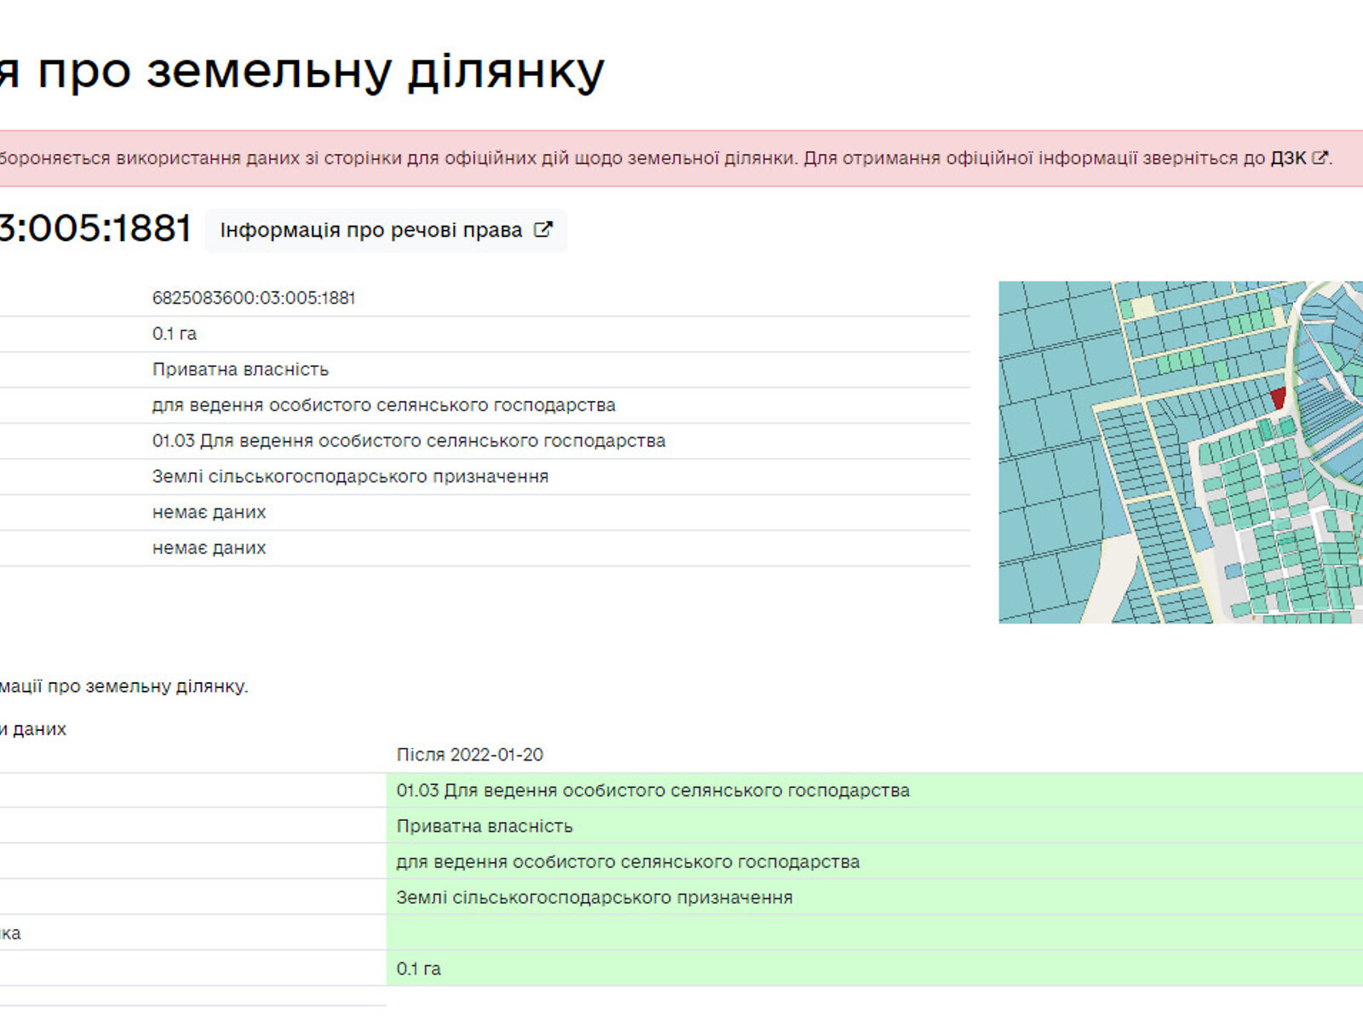
Task: Select cadastral number 6825083600:03:005:1881 text
Action: tap(254, 298)
